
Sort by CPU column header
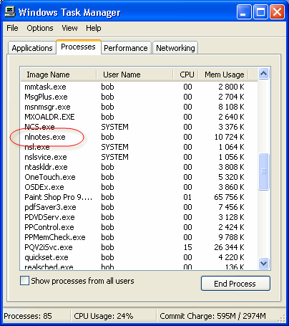[185, 75]
